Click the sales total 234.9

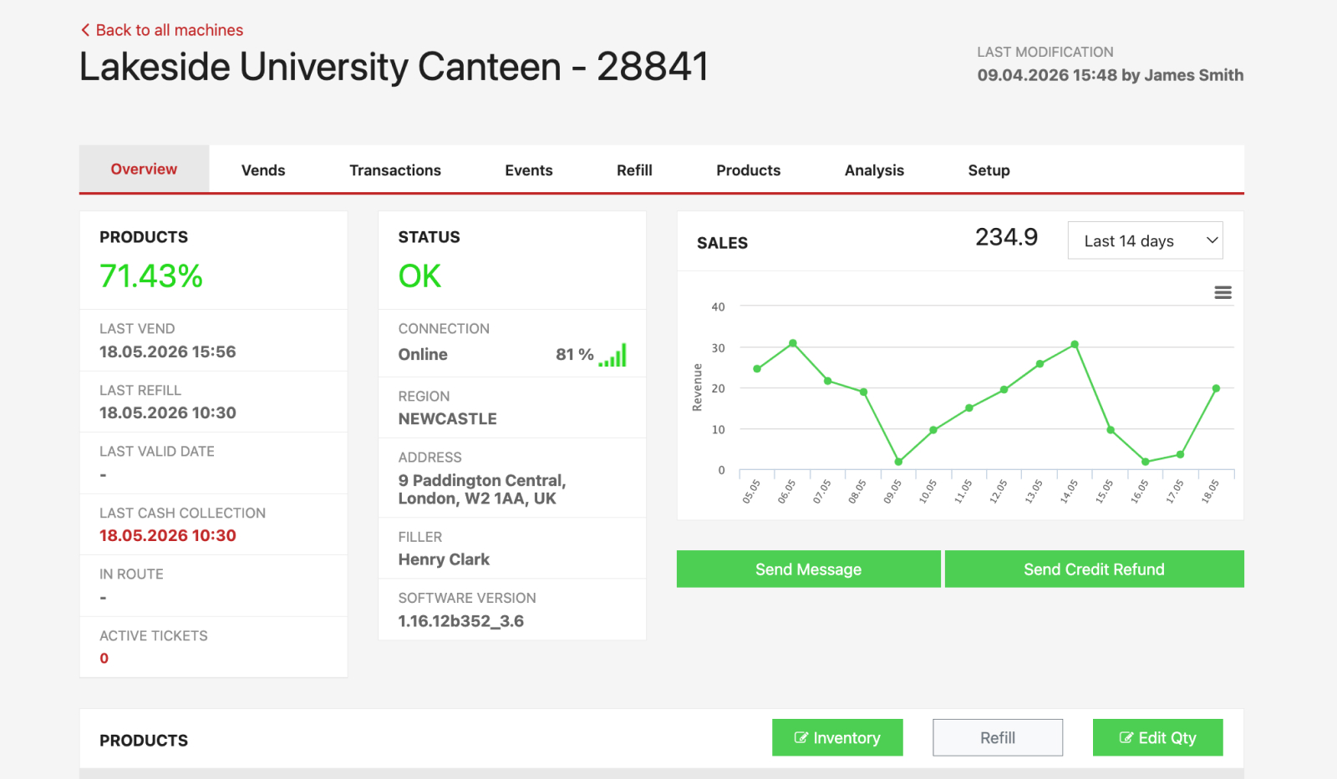pos(1006,237)
